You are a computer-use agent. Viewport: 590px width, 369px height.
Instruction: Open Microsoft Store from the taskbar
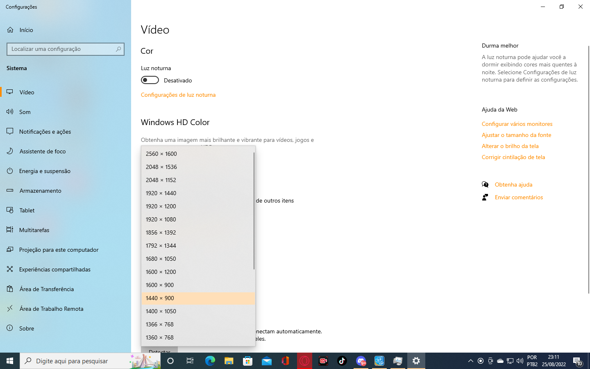tap(247, 361)
